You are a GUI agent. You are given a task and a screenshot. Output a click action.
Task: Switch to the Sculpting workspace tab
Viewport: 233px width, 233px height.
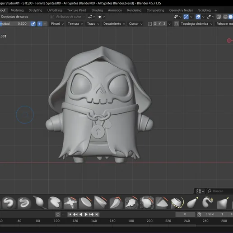click(x=36, y=10)
